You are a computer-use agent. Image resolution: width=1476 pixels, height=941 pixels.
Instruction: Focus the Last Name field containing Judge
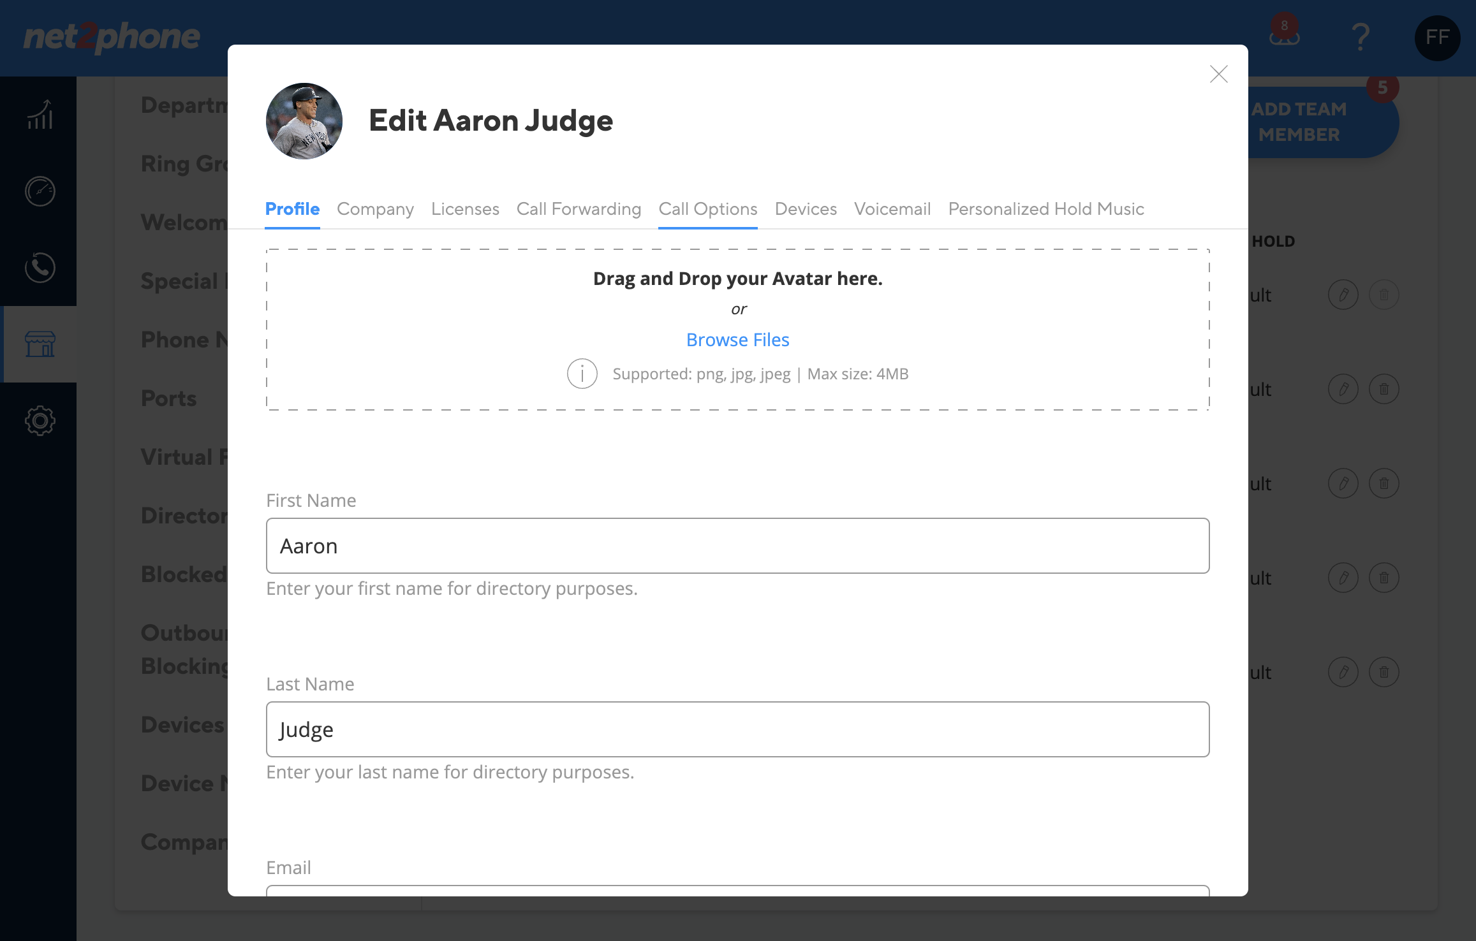point(737,729)
